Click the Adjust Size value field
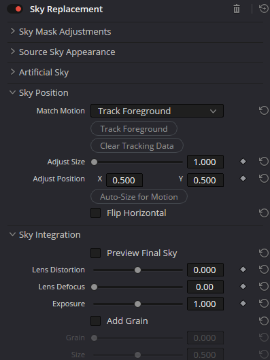Image resolution: width=270 pixels, height=360 pixels. click(x=205, y=162)
